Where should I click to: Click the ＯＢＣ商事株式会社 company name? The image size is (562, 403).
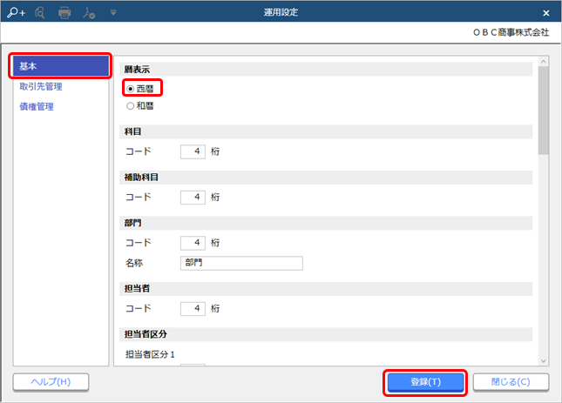(511, 32)
